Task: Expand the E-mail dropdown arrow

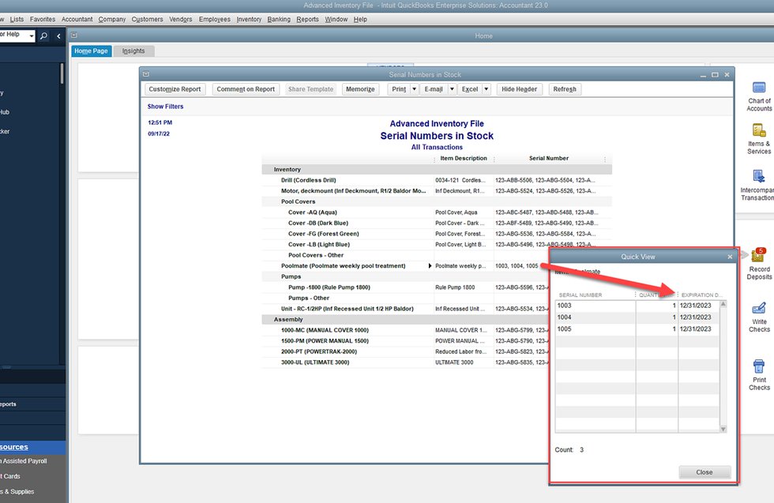Action: tap(452, 89)
